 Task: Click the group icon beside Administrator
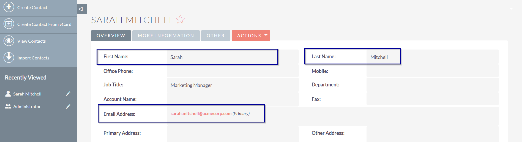coord(8,106)
